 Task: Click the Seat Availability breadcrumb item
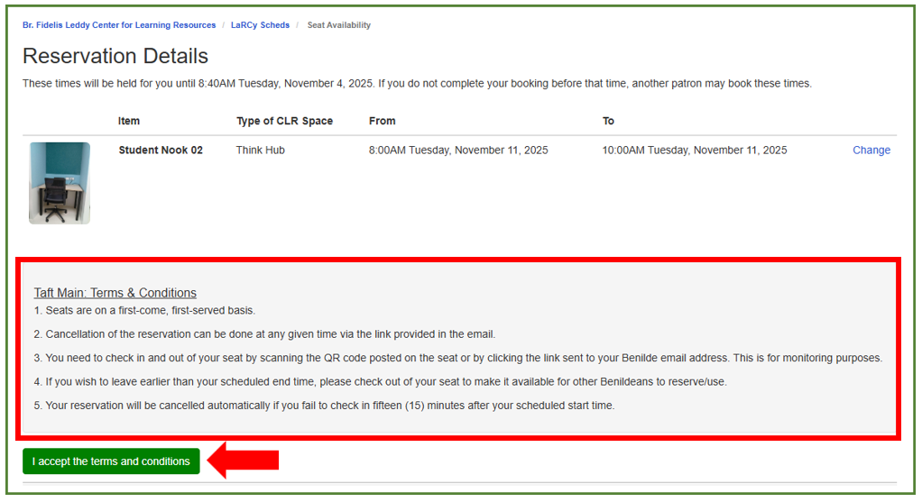pos(338,25)
